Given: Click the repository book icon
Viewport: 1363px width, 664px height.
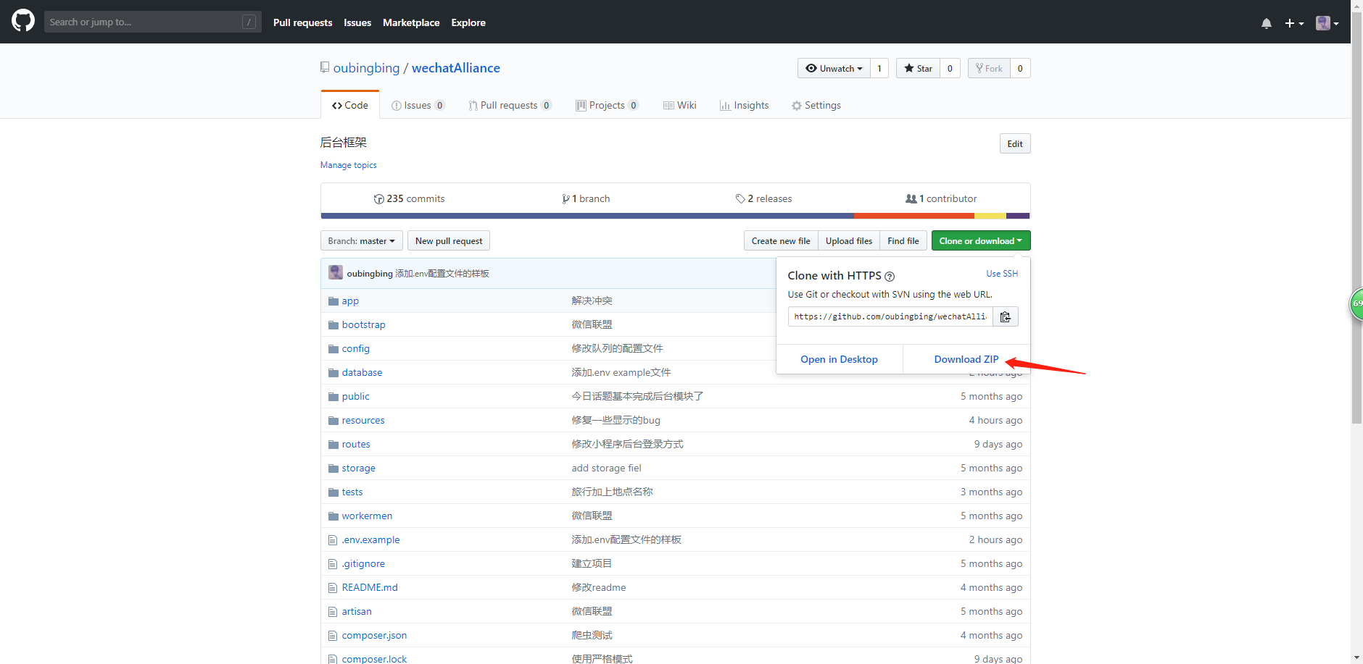Looking at the screenshot, I should 325,67.
